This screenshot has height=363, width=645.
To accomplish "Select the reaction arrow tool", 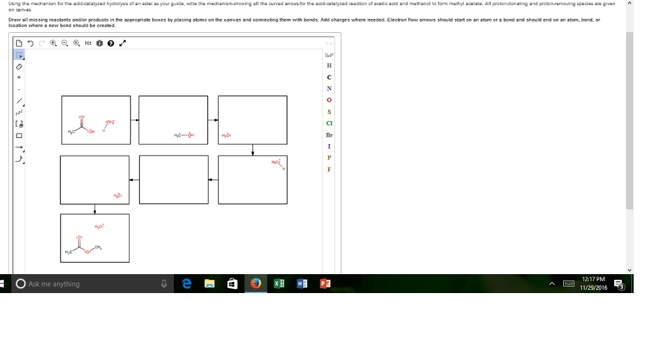I will tap(20, 147).
